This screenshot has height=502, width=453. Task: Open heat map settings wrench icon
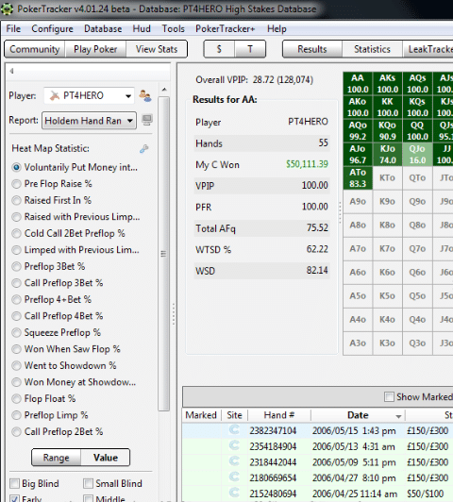click(143, 149)
